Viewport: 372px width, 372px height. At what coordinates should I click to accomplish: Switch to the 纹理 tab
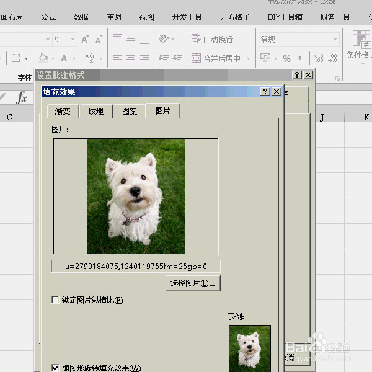(96, 111)
